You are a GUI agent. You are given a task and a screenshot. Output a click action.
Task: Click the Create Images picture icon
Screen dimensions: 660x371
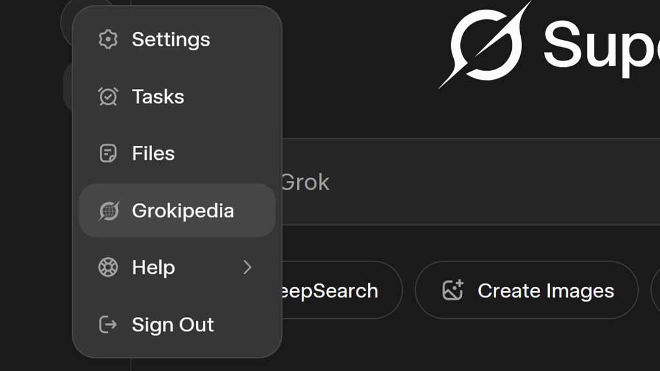click(454, 290)
